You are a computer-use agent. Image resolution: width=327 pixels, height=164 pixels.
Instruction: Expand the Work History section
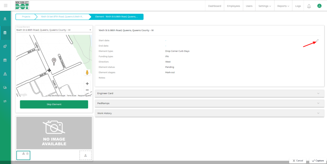pos(209,113)
